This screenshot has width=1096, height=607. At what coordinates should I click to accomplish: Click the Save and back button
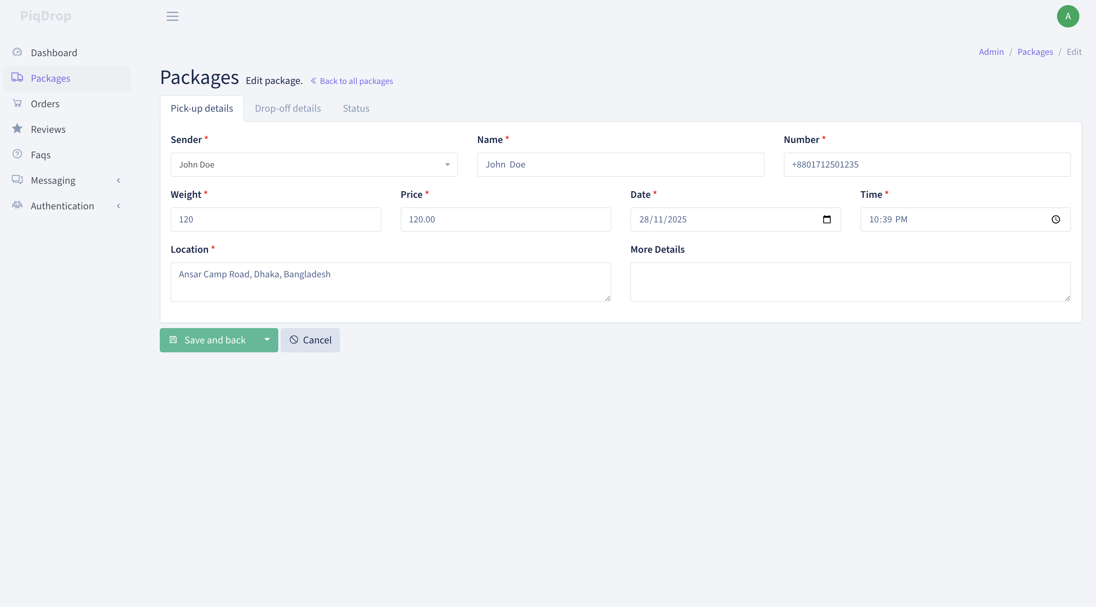(x=208, y=340)
